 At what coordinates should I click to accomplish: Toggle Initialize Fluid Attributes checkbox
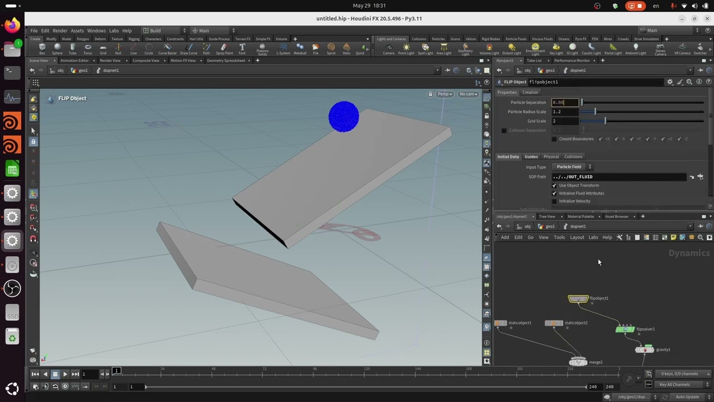(x=554, y=193)
